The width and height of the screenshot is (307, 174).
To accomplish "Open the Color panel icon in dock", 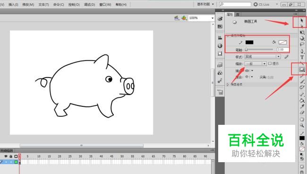I will point(220,19).
